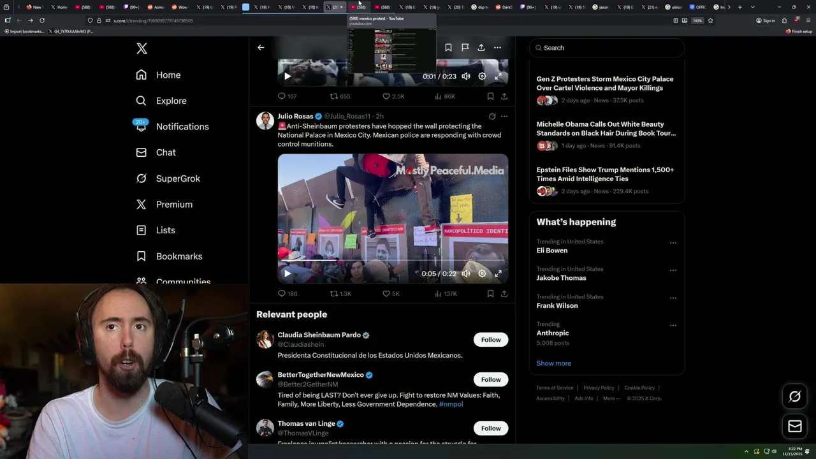Bookmark the post with 86K views
Viewport: 816px width, 459px height.
[x=490, y=96]
